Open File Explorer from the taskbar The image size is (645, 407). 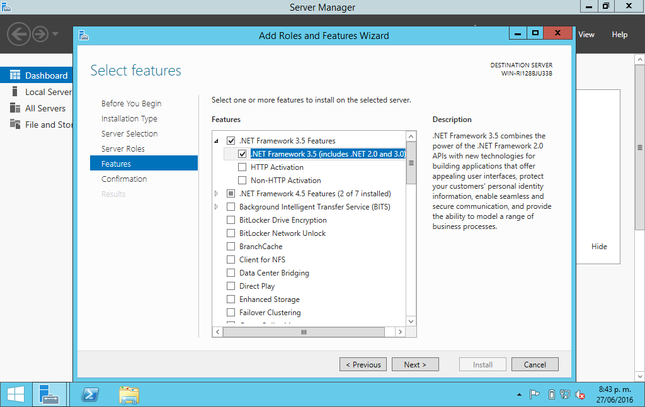tap(129, 394)
